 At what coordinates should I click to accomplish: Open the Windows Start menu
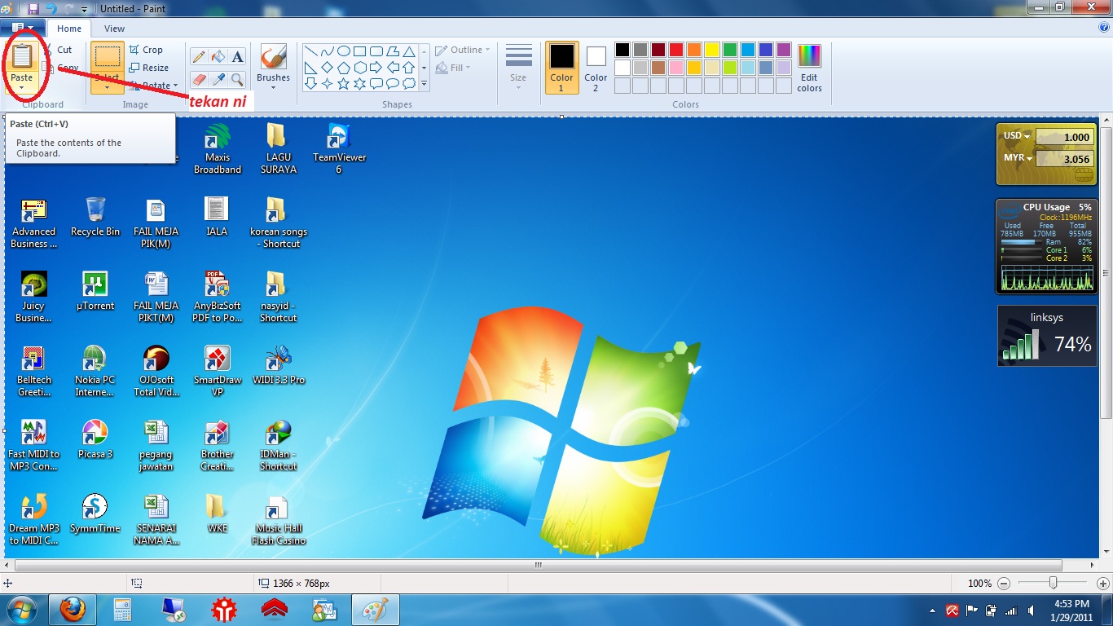21,610
